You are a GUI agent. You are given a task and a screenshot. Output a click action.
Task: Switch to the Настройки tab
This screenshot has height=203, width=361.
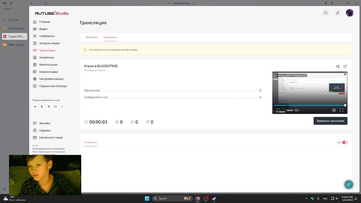(x=91, y=37)
